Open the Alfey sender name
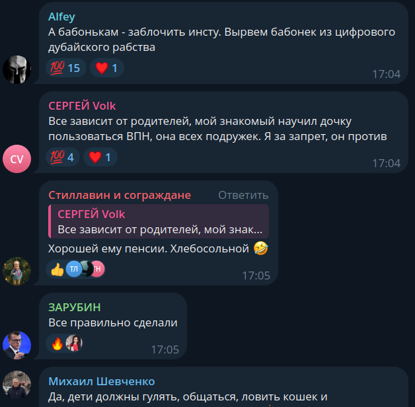Image resolution: width=415 pixels, height=407 pixels. tap(61, 17)
